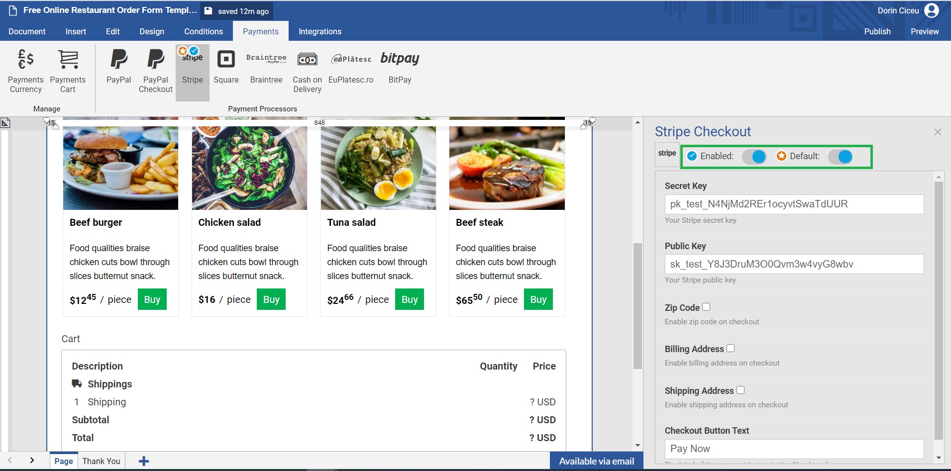Viewport: 951px width, 471px height.
Task: Add a new page with plus icon
Action: [144, 461]
